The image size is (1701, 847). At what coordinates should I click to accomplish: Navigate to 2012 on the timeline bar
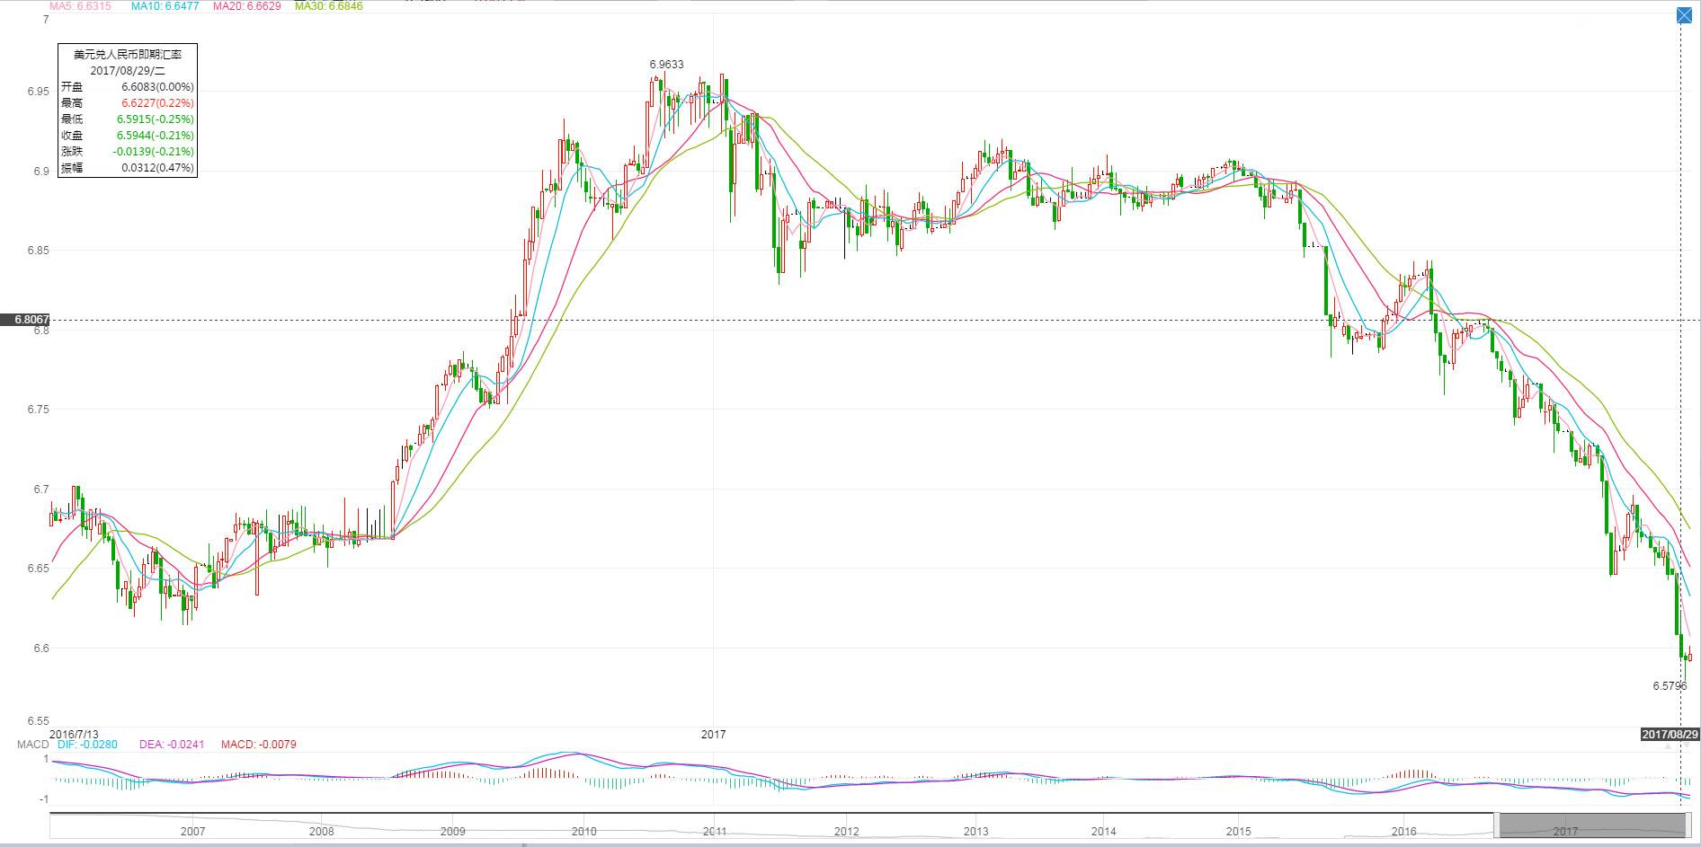click(846, 832)
